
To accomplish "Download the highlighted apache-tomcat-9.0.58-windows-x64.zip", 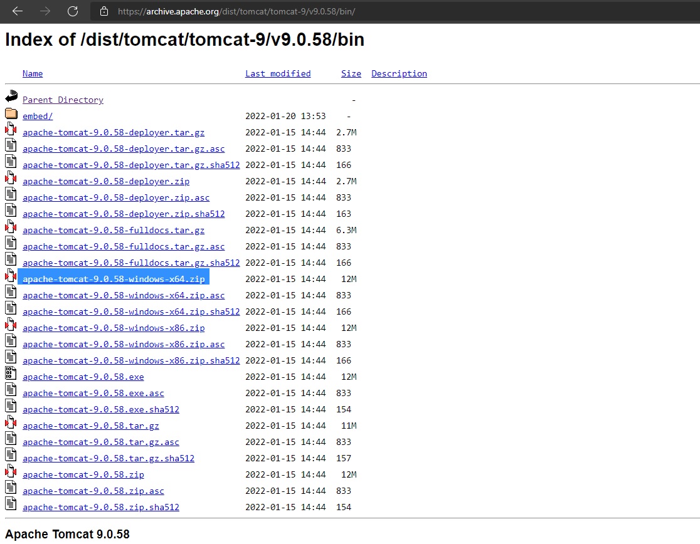I will click(x=114, y=279).
